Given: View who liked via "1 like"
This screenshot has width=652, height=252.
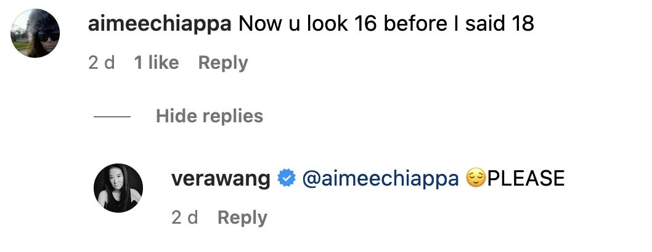Looking at the screenshot, I should [x=157, y=63].
